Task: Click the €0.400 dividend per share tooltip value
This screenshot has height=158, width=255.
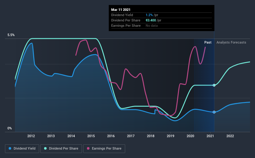Action: pyautogui.click(x=151, y=20)
